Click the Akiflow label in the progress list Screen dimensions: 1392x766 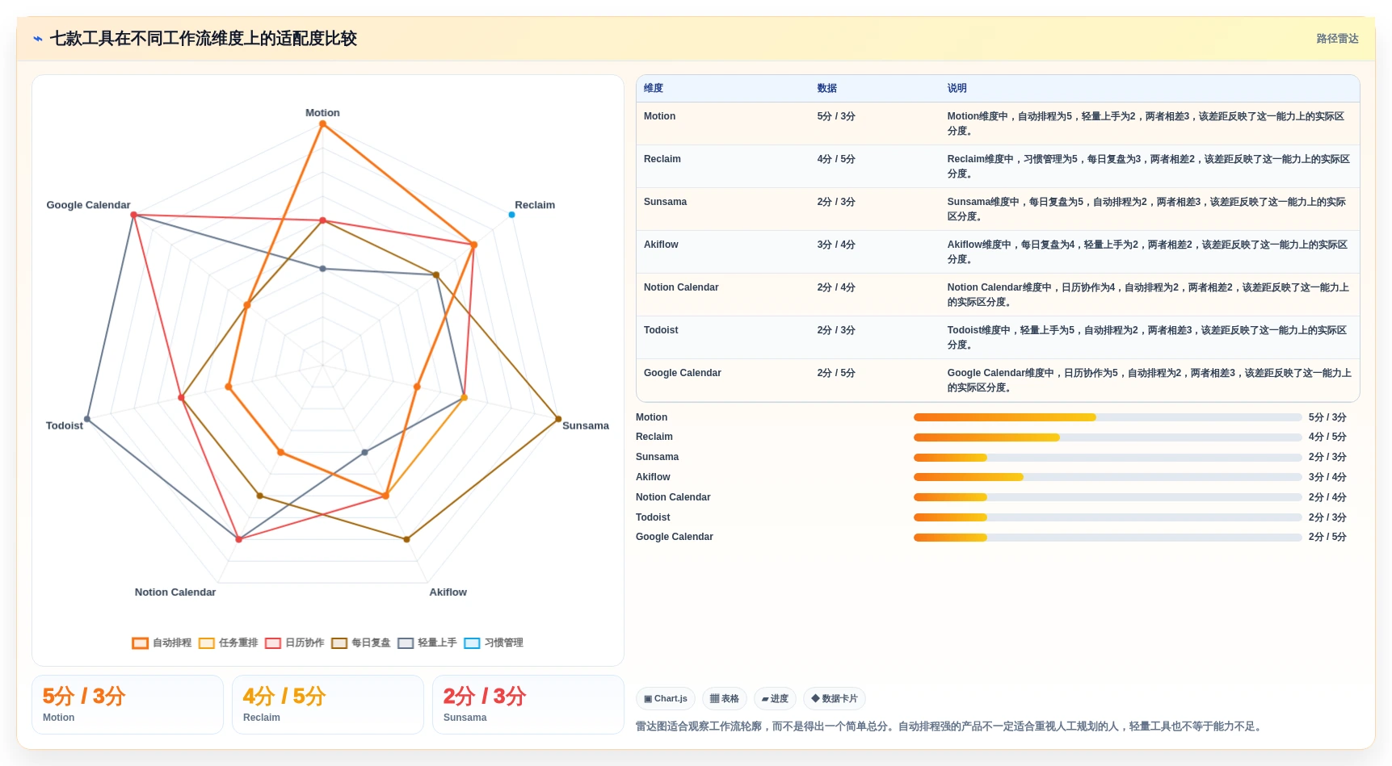653,477
